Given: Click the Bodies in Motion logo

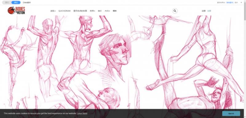Looking at the screenshot, I should pyautogui.click(x=16, y=10).
